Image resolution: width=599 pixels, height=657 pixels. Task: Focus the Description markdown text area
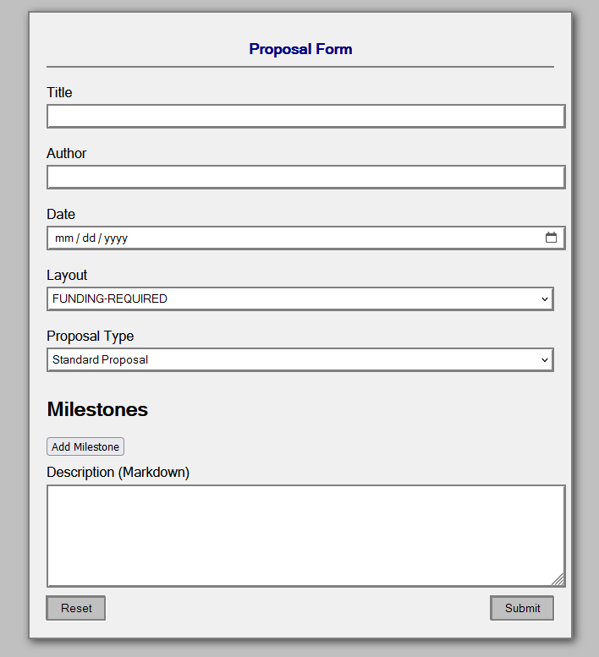[305, 535]
